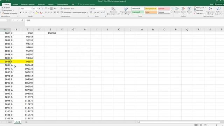The image size is (224, 126).
Task: Apply the red font color A
Action: [x=41, y=13]
